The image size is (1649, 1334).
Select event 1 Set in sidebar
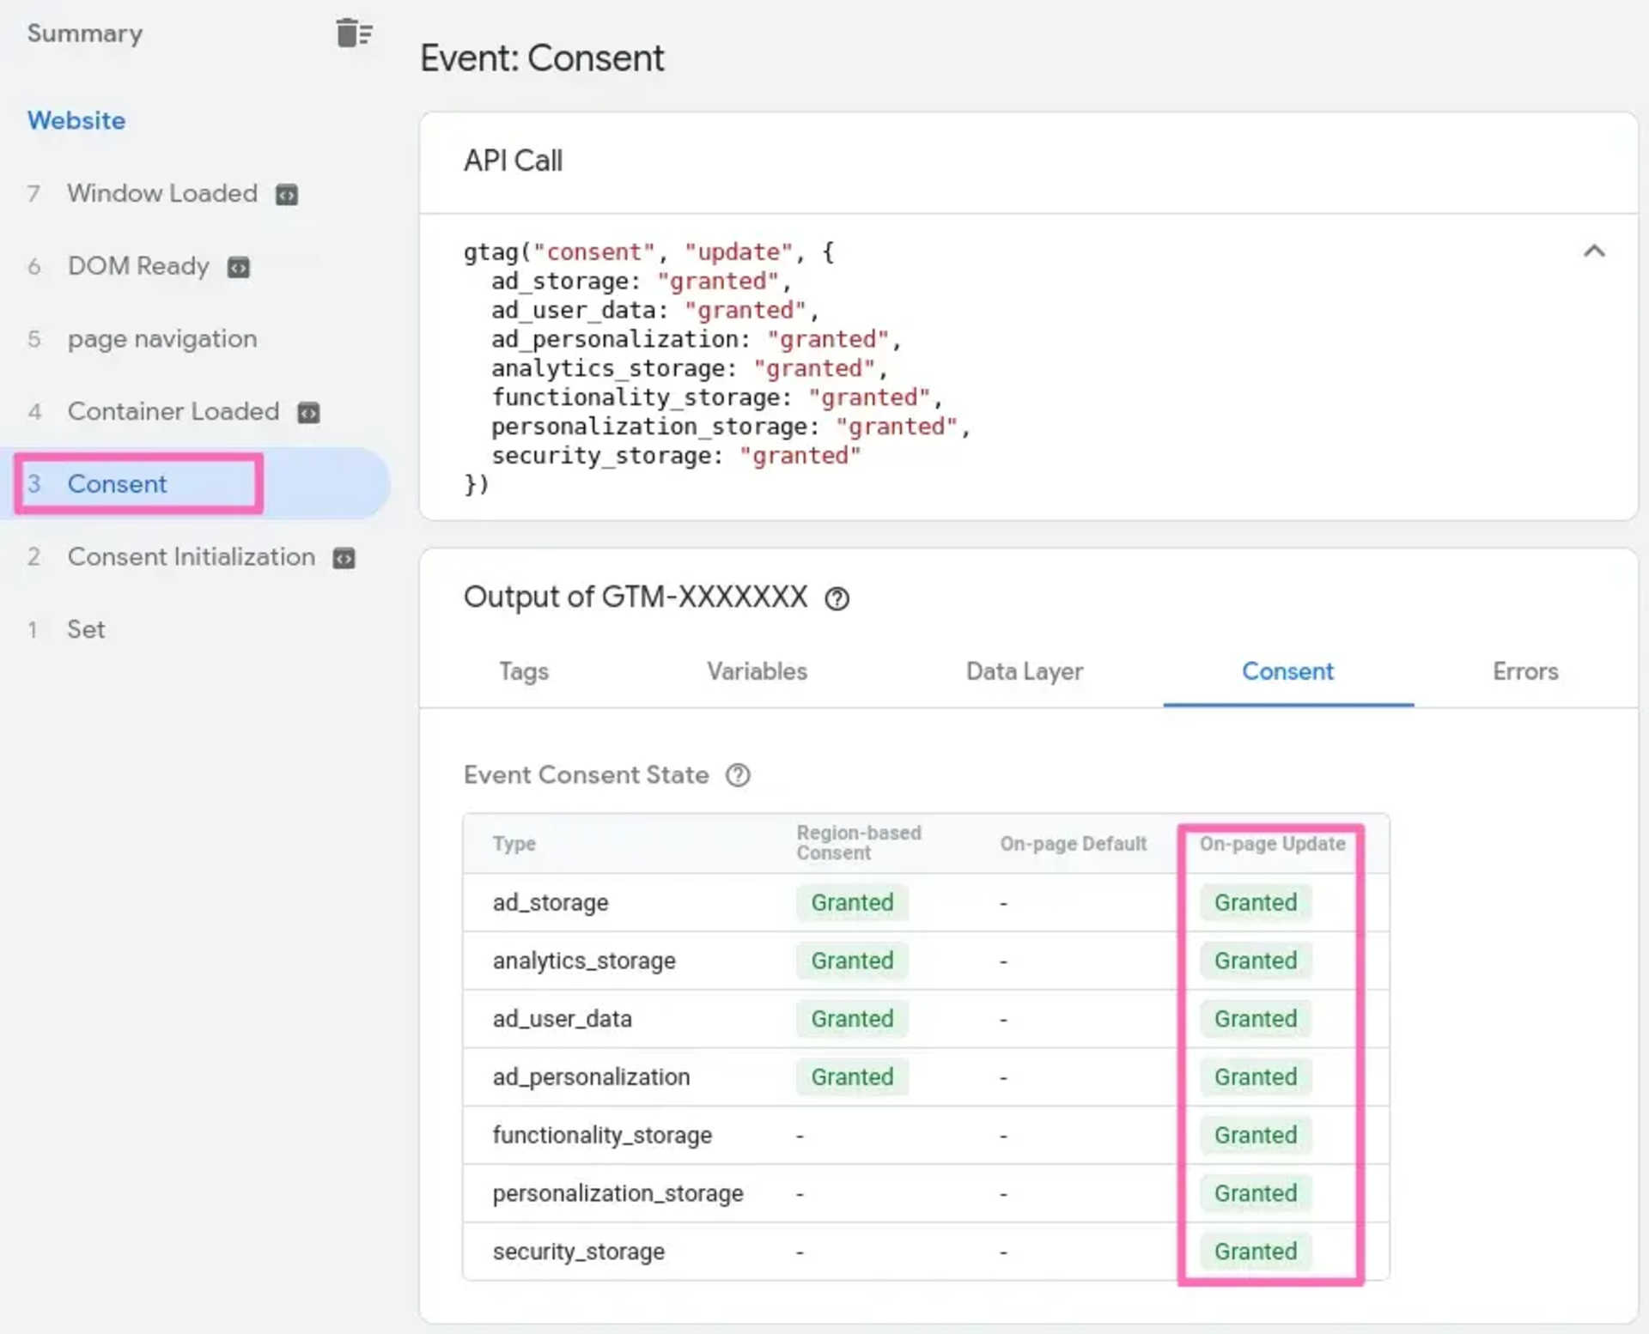coord(86,629)
